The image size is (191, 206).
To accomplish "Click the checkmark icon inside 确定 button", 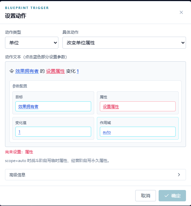I will pyautogui.click(x=167, y=196).
